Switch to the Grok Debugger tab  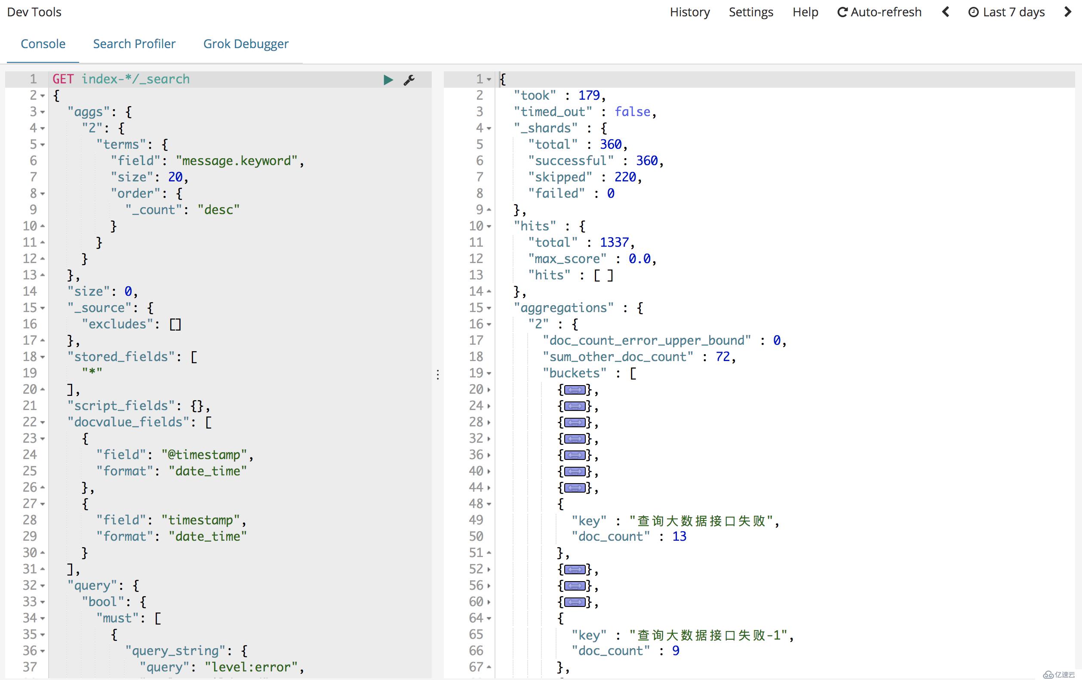click(x=244, y=43)
